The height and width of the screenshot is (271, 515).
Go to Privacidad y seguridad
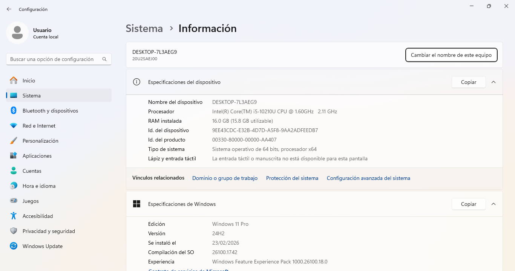click(x=59, y=231)
